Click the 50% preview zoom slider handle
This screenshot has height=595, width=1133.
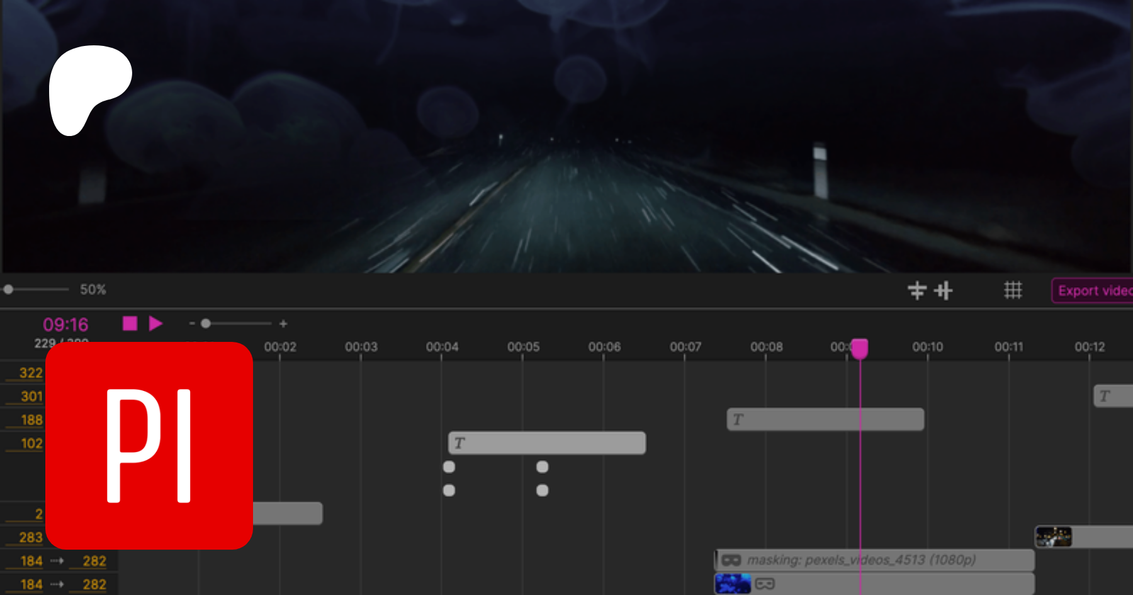tap(9, 290)
